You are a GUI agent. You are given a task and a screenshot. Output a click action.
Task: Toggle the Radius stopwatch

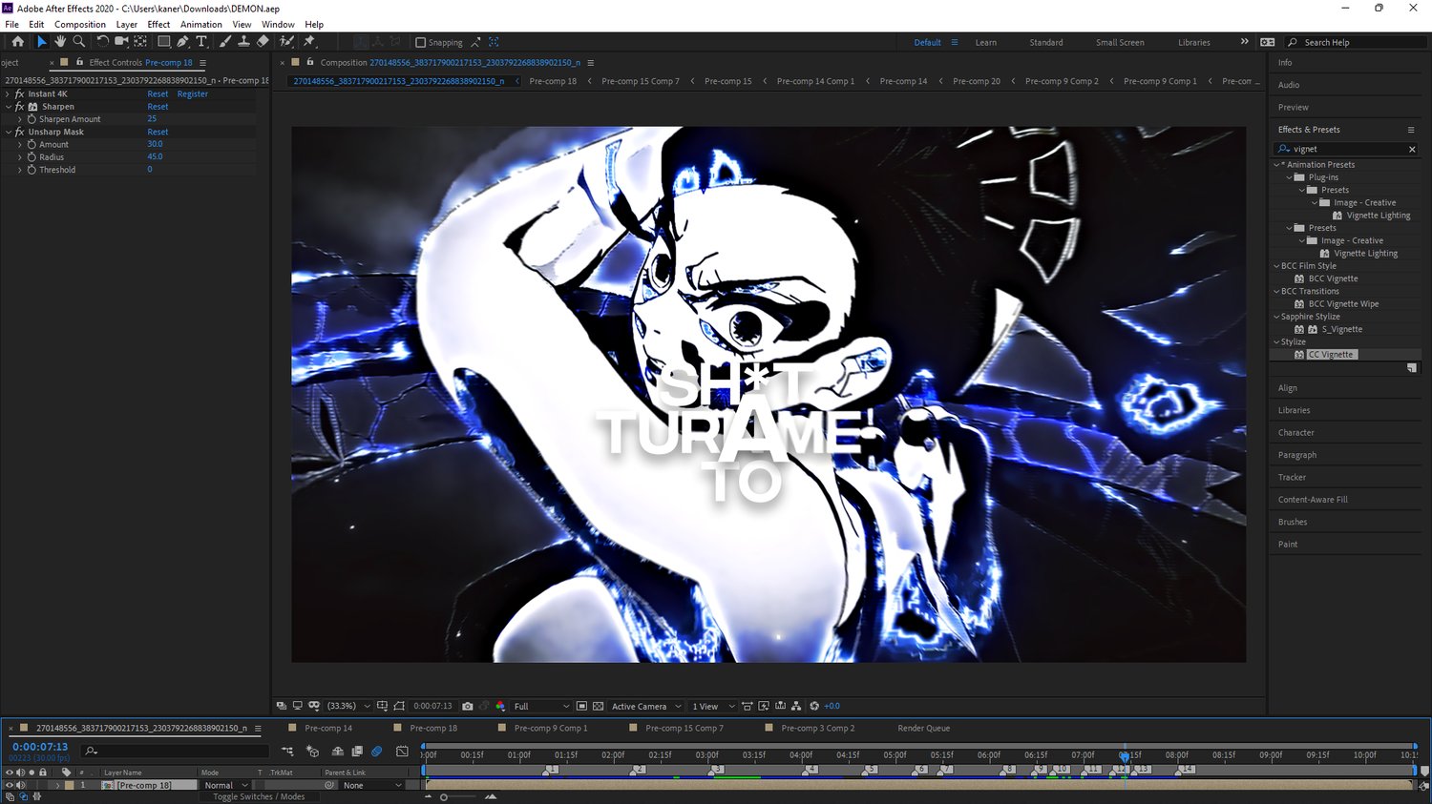(32, 157)
